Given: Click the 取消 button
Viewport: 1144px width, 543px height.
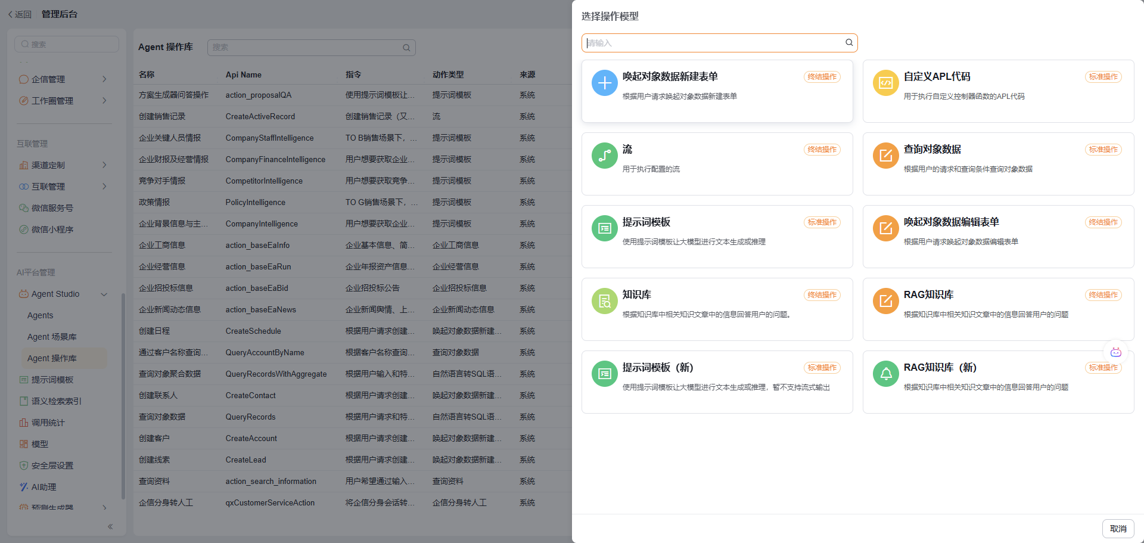Looking at the screenshot, I should click(1118, 529).
